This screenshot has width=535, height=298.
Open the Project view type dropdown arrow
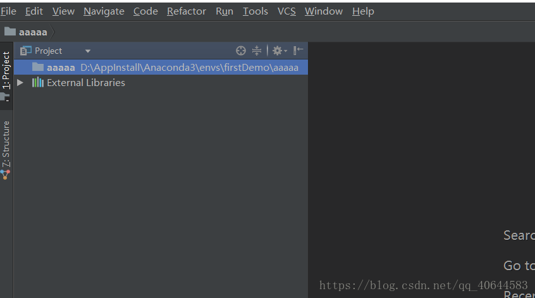pos(88,51)
